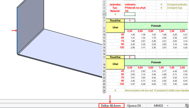This screenshot has height=108, width=189.
Task: Click the 'Dostupné typy:' comment cell
Action: click(175, 8)
